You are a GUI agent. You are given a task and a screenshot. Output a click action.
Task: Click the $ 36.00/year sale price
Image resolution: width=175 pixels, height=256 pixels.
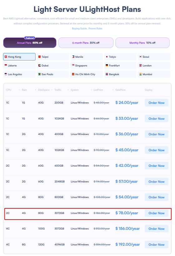click(x=127, y=134)
